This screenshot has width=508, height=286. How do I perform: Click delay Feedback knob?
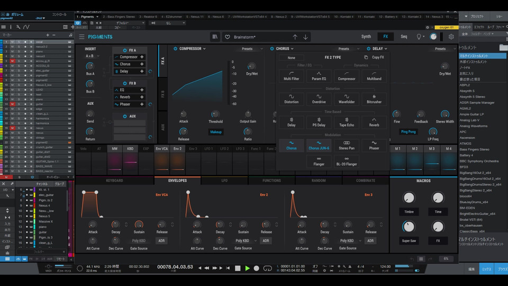(421, 114)
